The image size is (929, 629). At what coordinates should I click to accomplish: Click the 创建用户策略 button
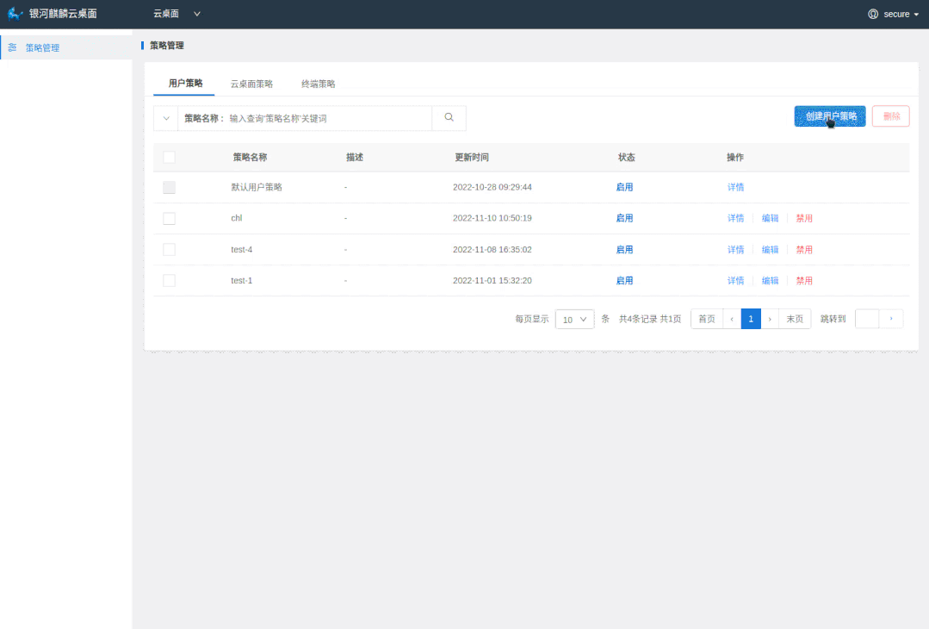[830, 116]
